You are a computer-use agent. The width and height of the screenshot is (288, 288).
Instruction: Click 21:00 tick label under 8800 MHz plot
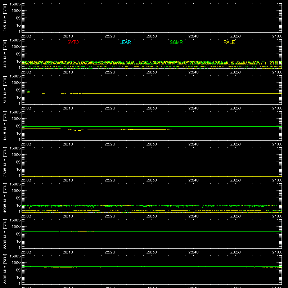277,252
